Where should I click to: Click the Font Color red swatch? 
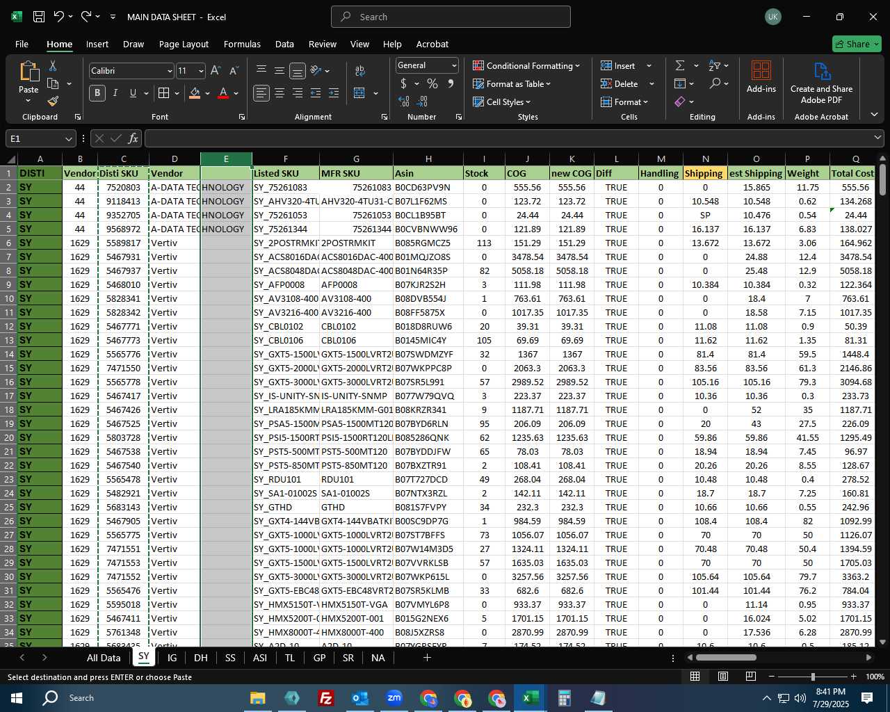(x=223, y=93)
